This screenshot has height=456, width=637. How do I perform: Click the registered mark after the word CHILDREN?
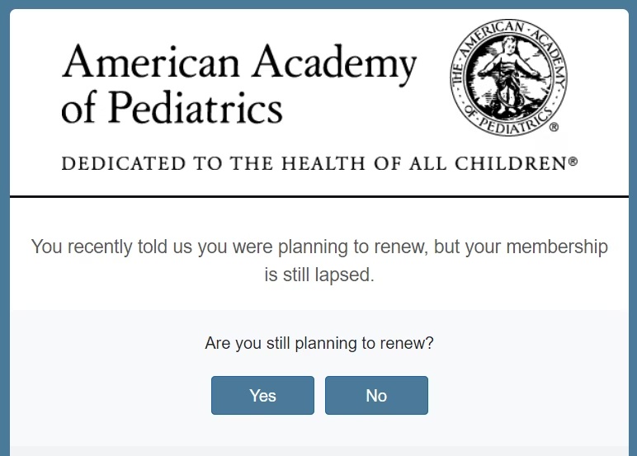point(573,161)
